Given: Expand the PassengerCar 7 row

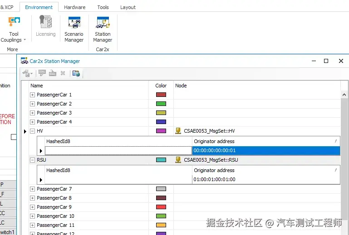Looking at the screenshot, I should tap(33, 189).
